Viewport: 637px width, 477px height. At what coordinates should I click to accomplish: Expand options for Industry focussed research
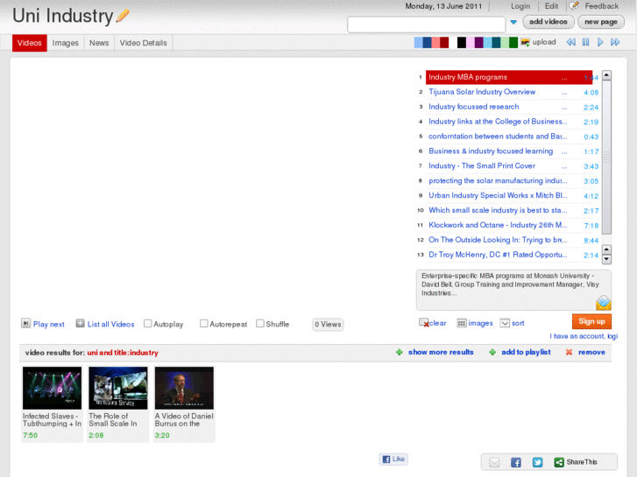564,108
